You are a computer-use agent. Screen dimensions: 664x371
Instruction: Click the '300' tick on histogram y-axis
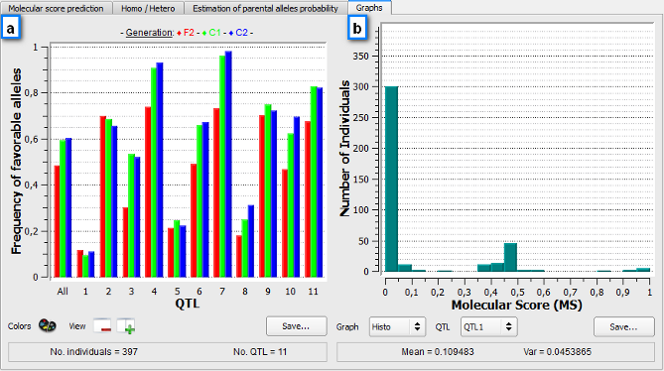[362, 86]
